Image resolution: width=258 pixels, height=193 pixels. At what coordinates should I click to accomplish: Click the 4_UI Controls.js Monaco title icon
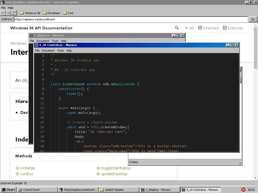pyautogui.click(x=37, y=45)
